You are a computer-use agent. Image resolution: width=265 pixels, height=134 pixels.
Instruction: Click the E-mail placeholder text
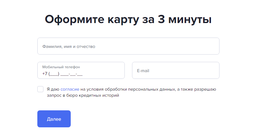(x=143, y=71)
